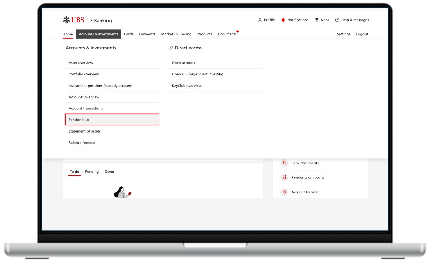Click the Notifications bell icon

pyautogui.click(x=283, y=20)
